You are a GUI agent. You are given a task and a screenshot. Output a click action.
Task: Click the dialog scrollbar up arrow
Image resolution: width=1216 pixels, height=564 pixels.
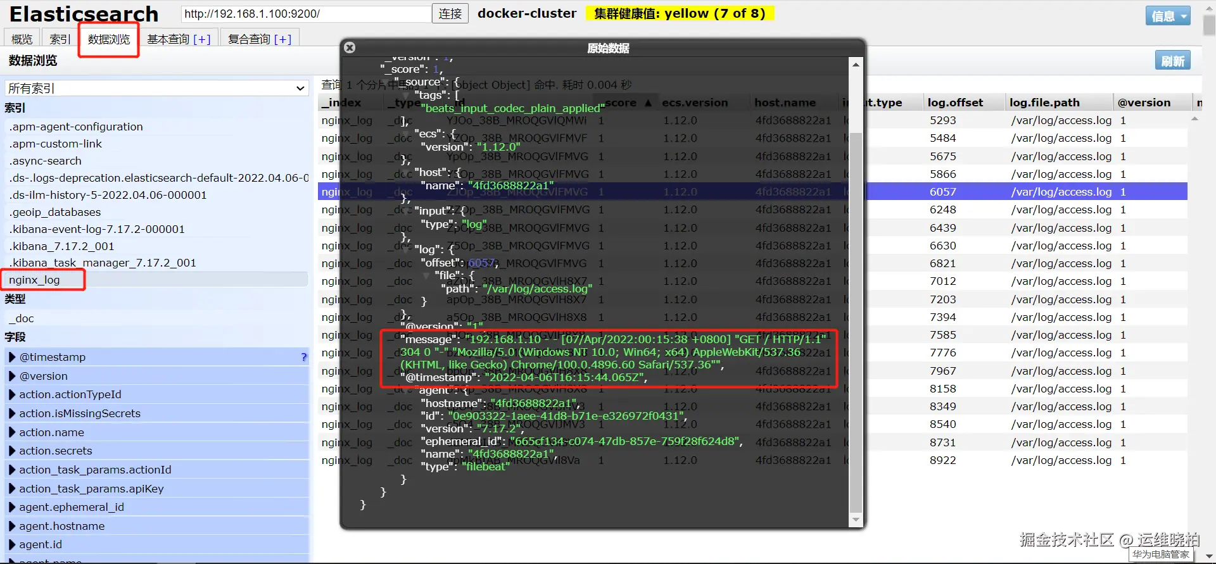(856, 64)
